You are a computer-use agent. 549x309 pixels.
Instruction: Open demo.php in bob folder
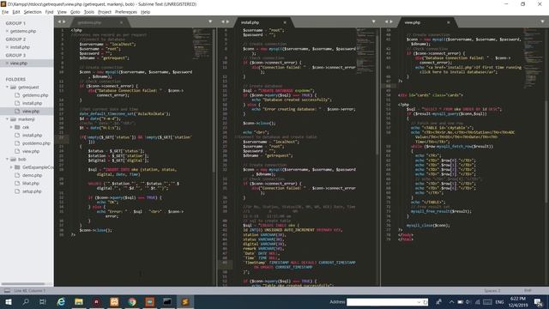(x=32, y=175)
